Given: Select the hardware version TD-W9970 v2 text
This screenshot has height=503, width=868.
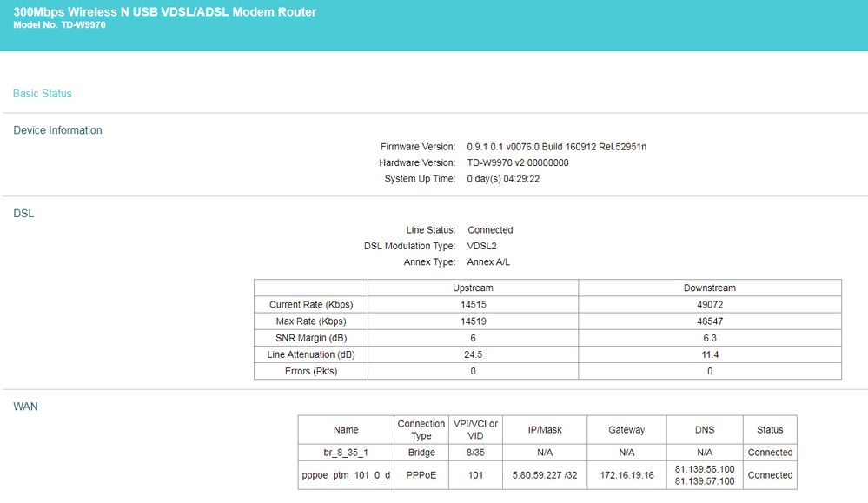Looking at the screenshot, I should pyautogui.click(x=518, y=162).
